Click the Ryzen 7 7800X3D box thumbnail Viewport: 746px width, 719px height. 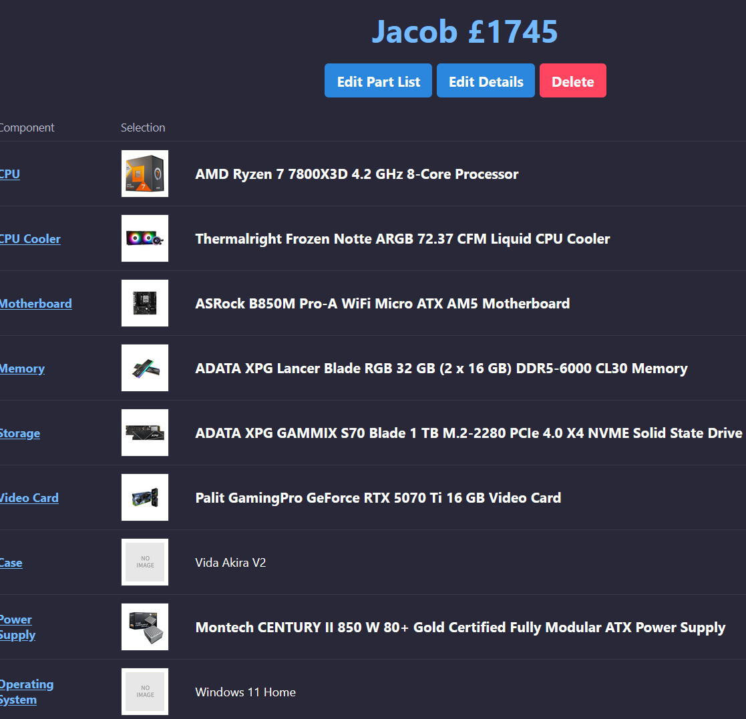[145, 174]
